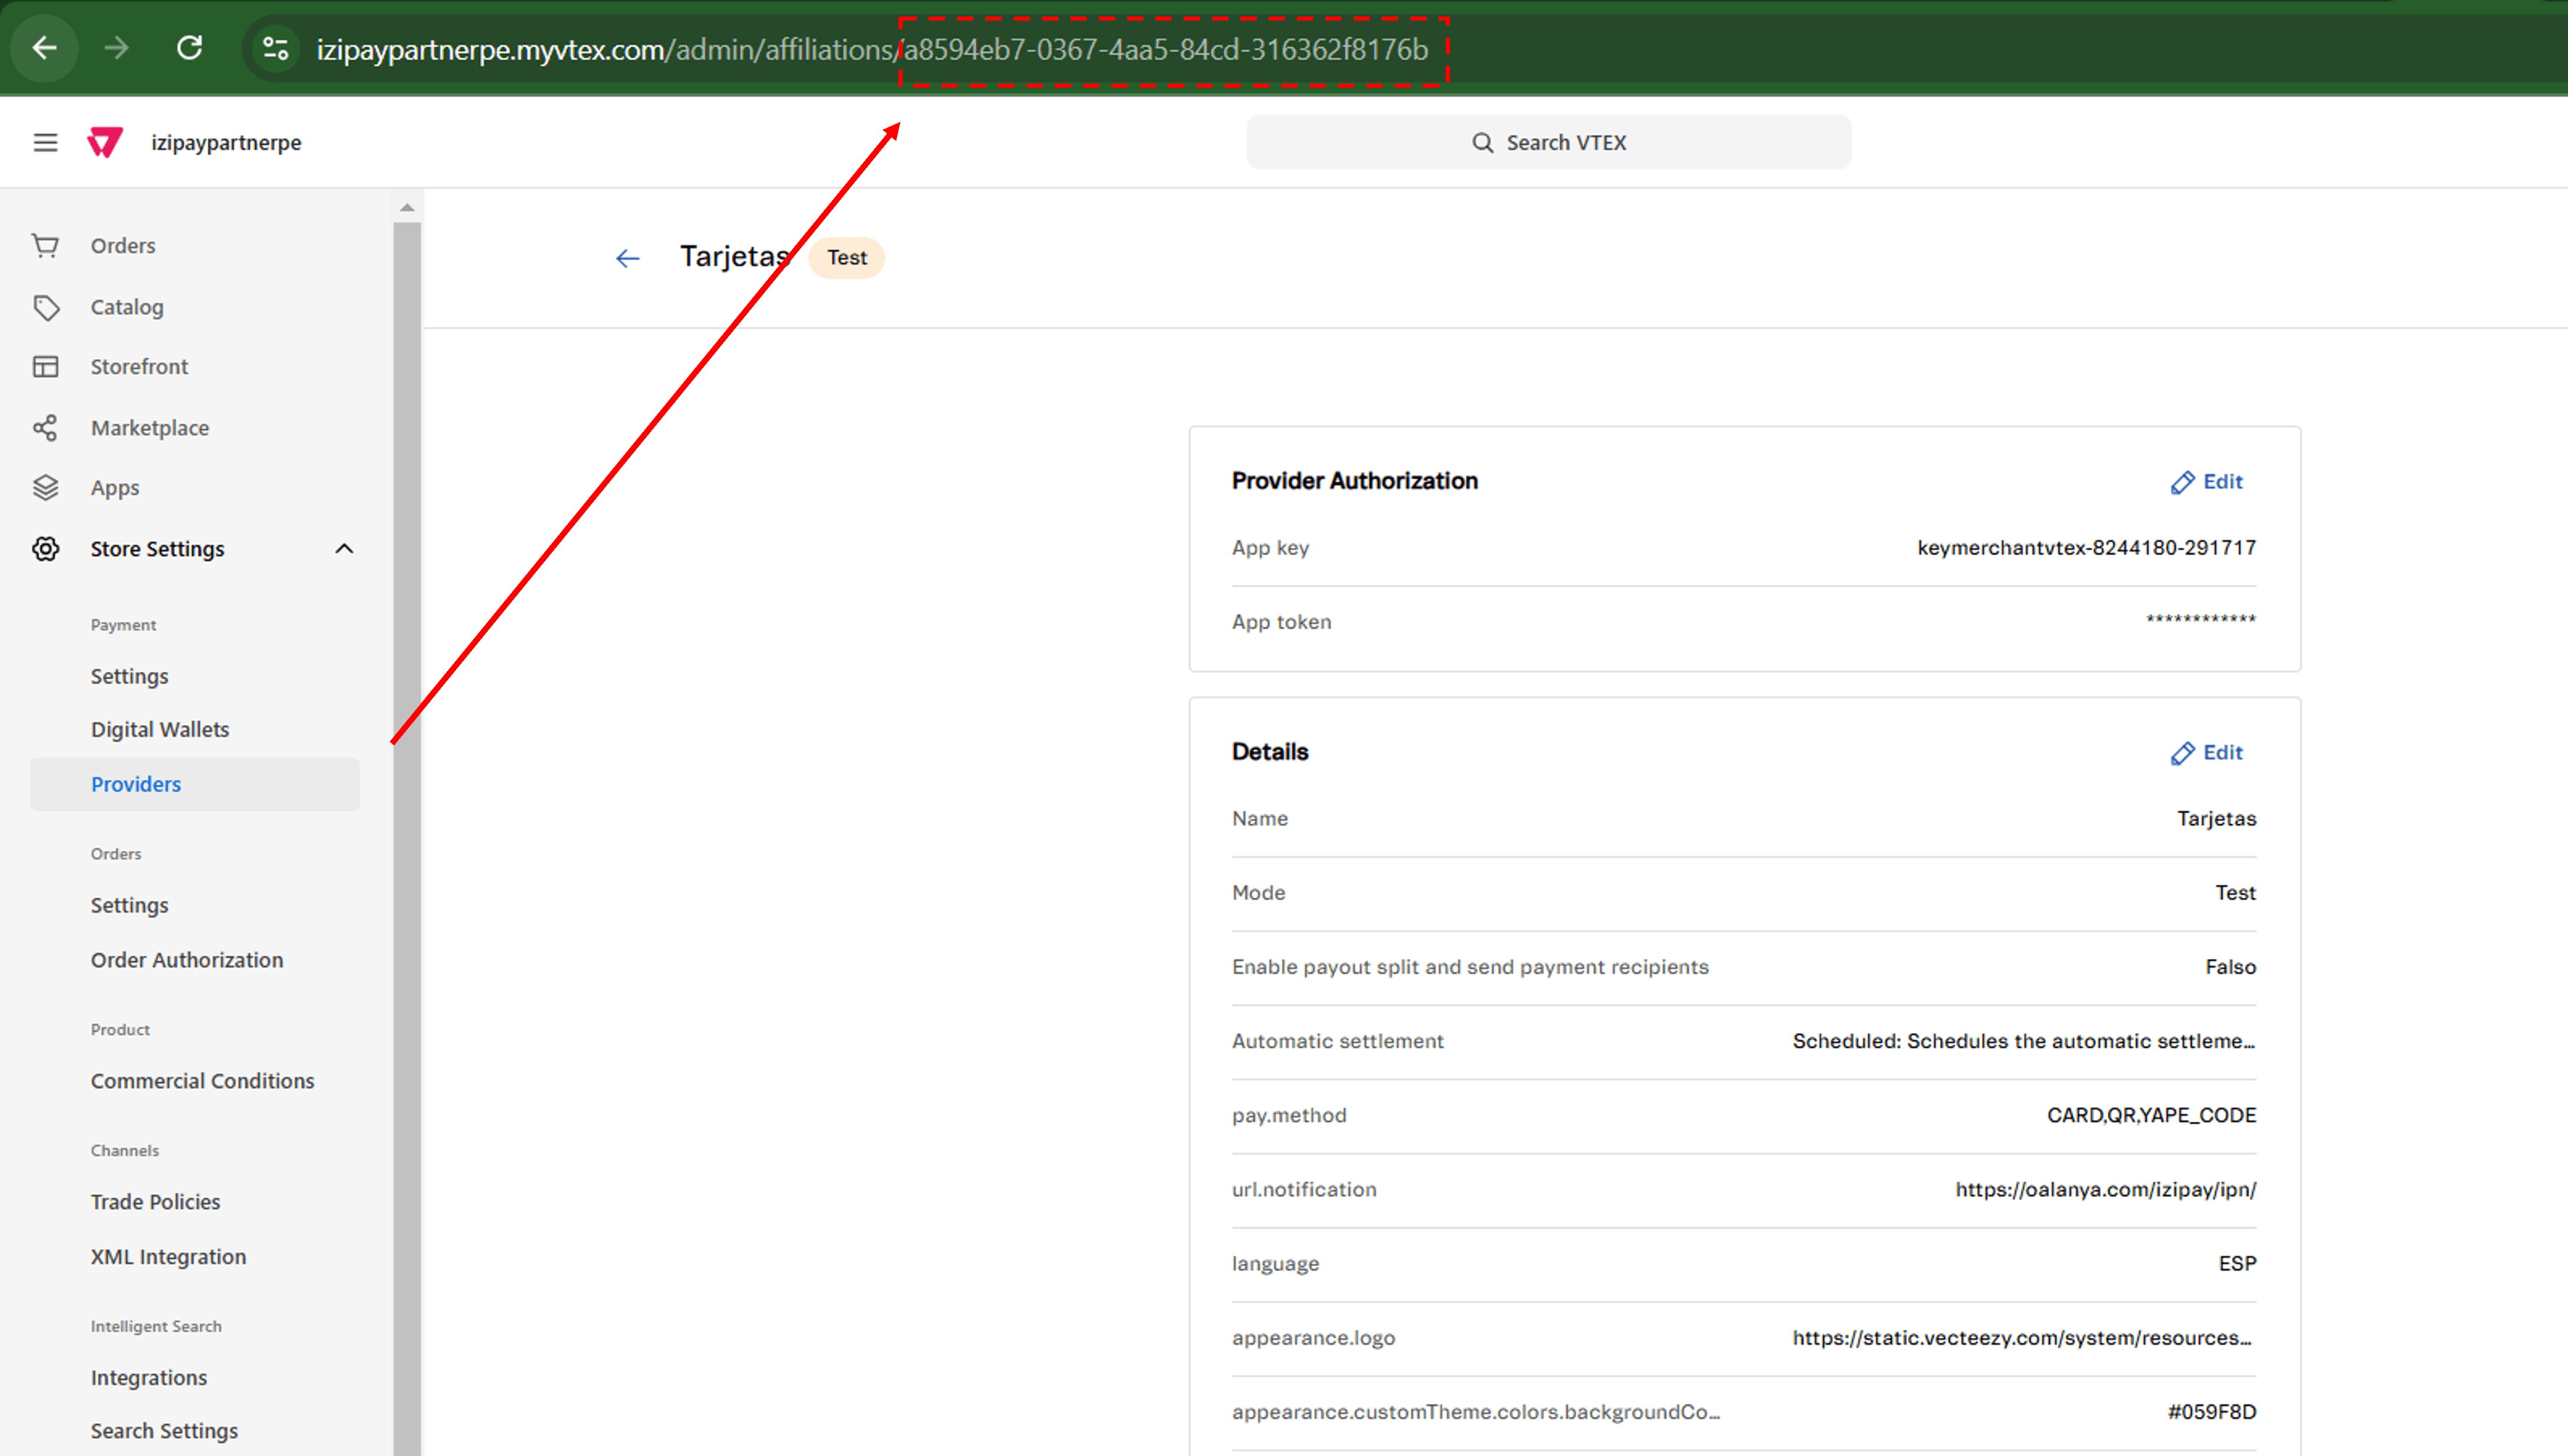The height and width of the screenshot is (1456, 2568).
Task: Open Trade Policies page
Action: tap(155, 1202)
